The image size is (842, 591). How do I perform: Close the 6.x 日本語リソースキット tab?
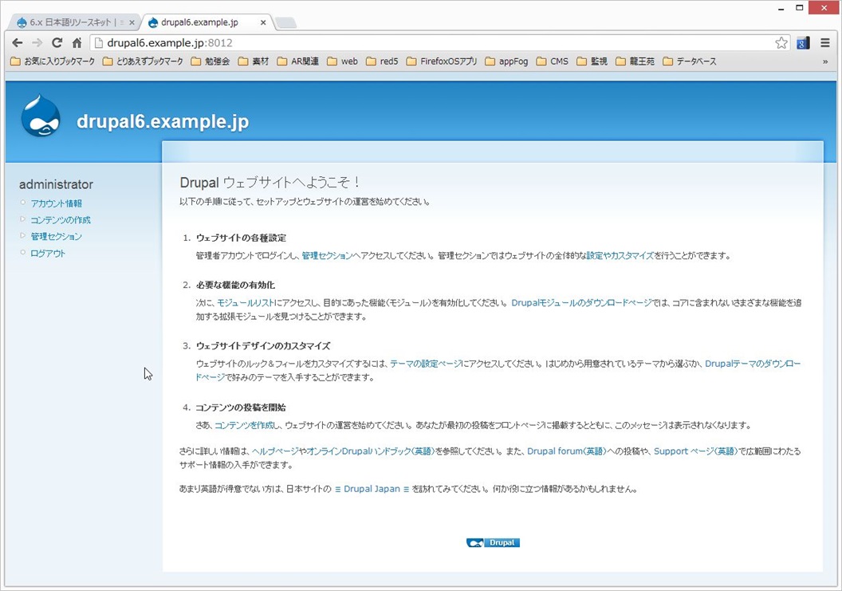(132, 22)
